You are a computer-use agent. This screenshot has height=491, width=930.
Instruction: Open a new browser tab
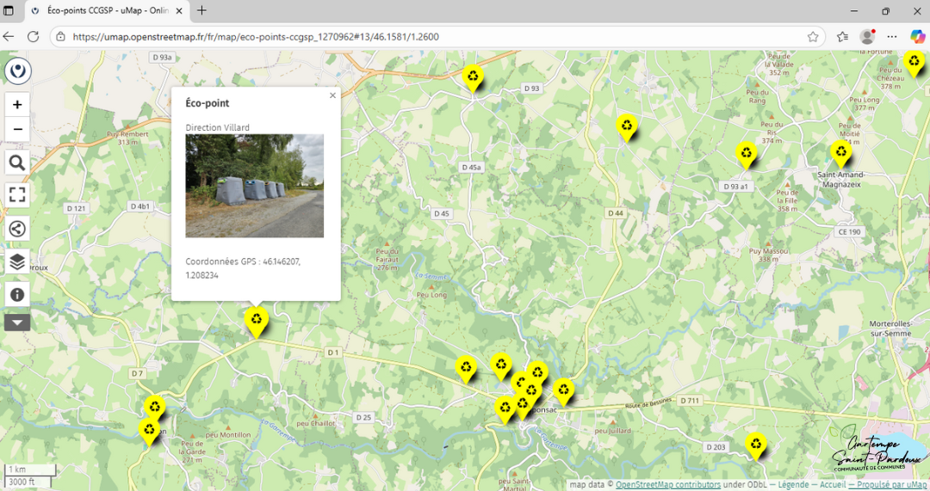pyautogui.click(x=201, y=11)
